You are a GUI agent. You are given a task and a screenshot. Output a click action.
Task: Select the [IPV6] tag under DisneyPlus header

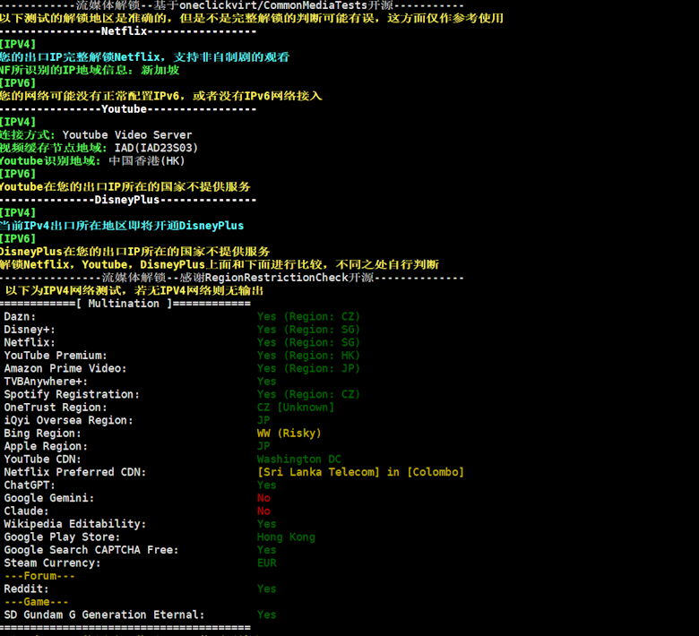(x=18, y=238)
